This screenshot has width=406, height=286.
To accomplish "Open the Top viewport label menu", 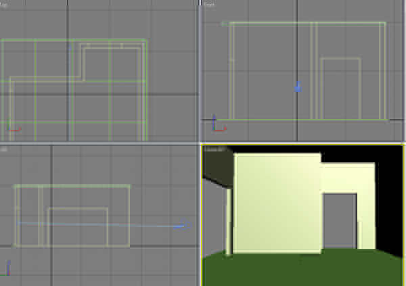I will coord(4,4).
